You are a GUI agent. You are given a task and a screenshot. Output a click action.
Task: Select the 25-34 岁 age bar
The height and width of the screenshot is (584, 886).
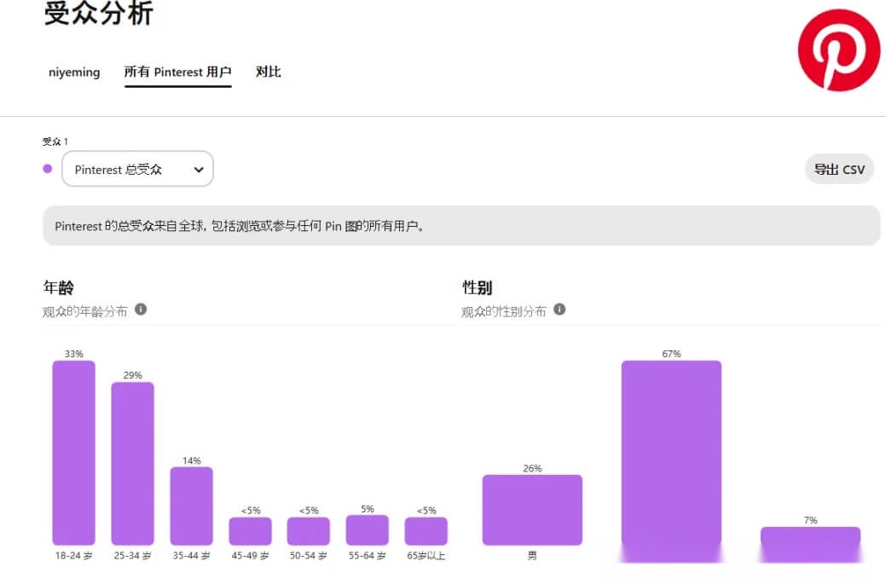point(133,463)
